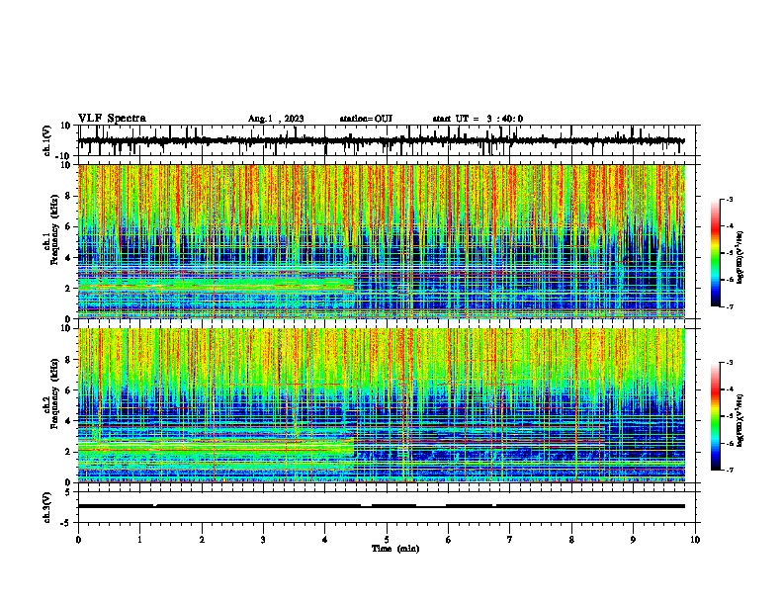
Task: Click the "Time (min)" axis title
Action: (395, 549)
